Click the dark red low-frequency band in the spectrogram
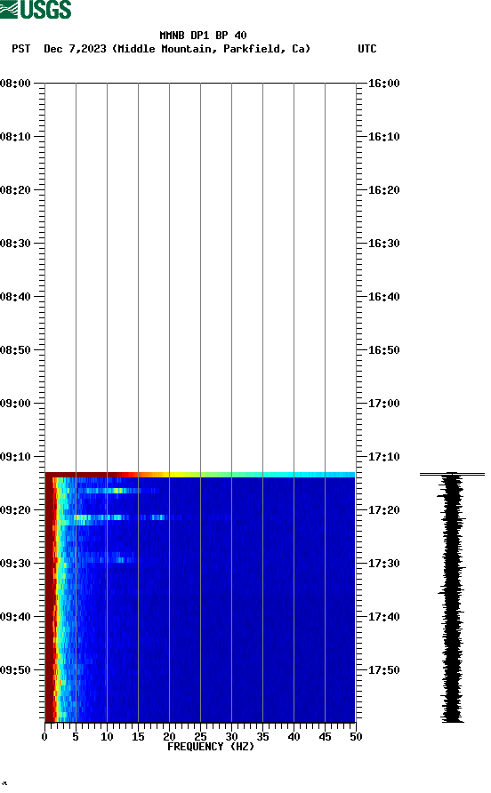Screen dimensions: 491x793 tap(49, 599)
